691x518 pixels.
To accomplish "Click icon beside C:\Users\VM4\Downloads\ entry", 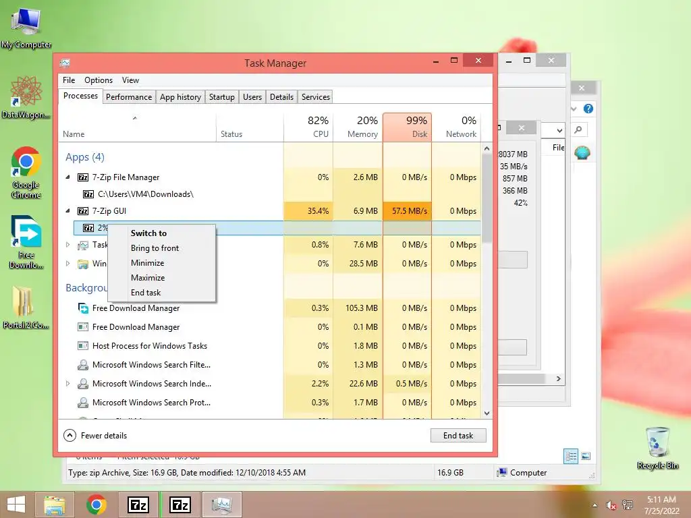I will coord(88,194).
